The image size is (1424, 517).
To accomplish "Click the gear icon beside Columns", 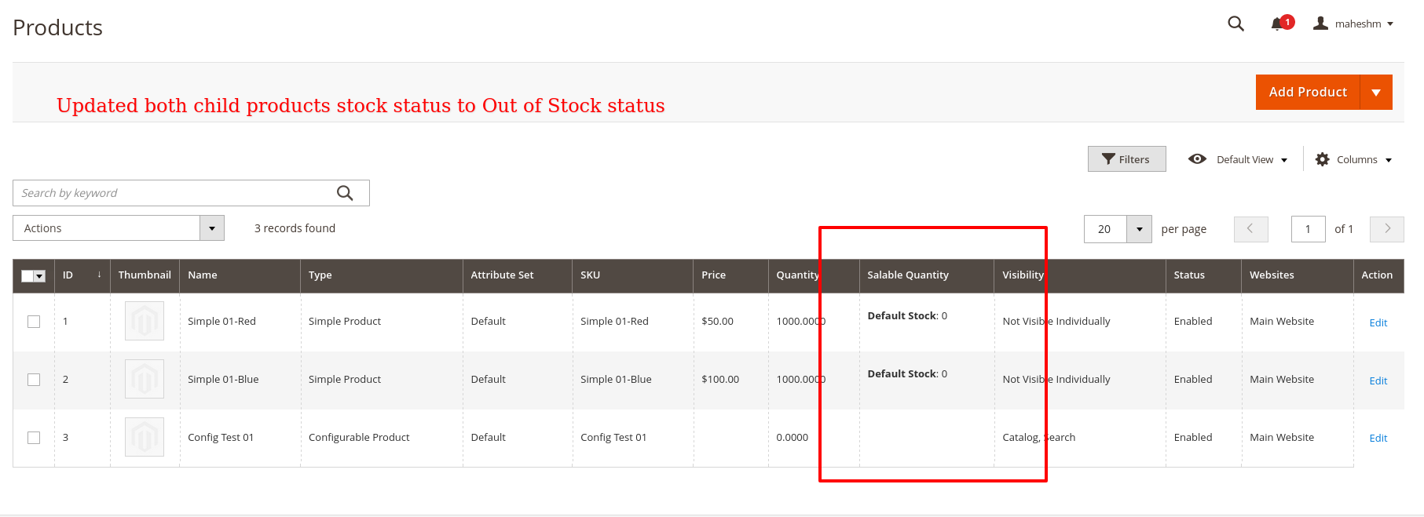I will point(1322,158).
